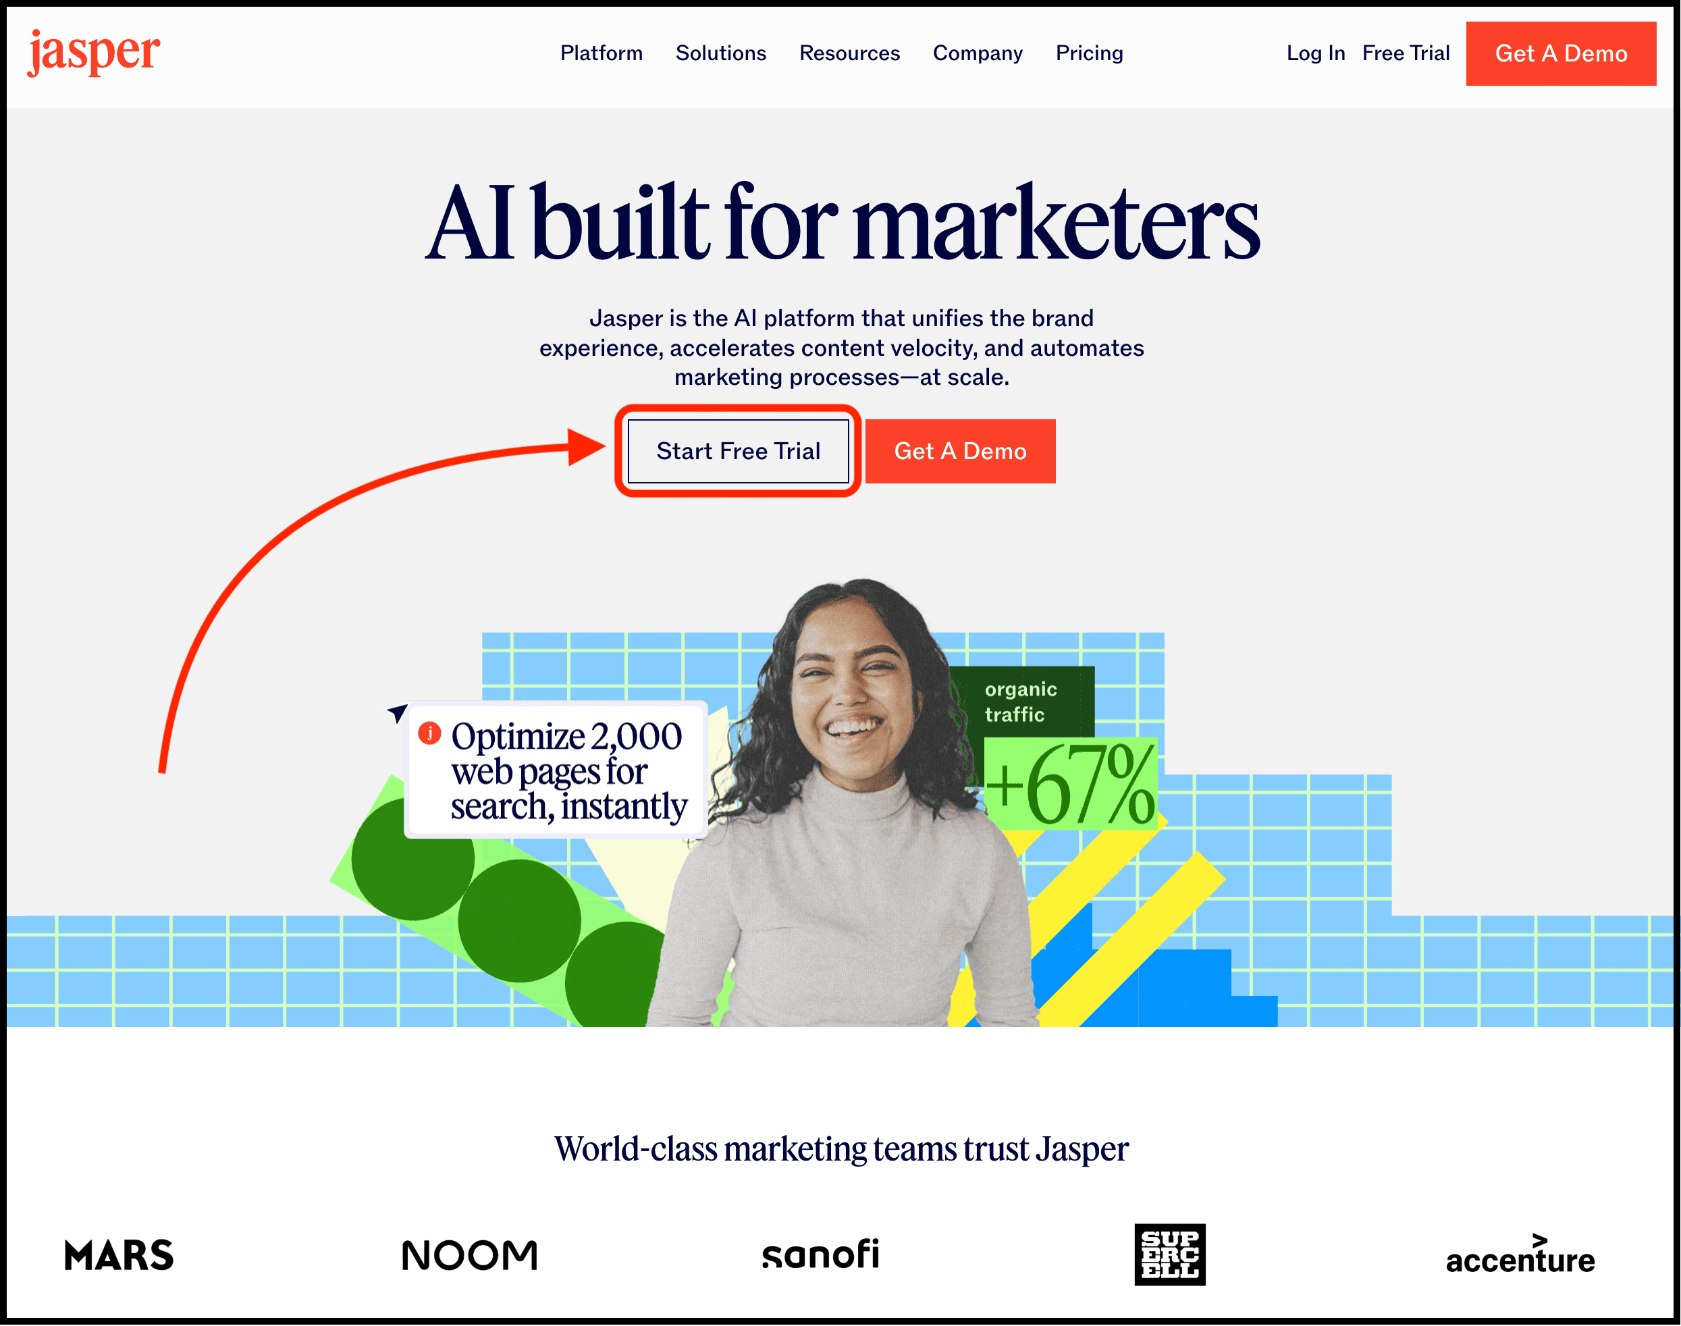
Task: Click the orange Jasper icon in the Optimize card
Action: [429, 733]
